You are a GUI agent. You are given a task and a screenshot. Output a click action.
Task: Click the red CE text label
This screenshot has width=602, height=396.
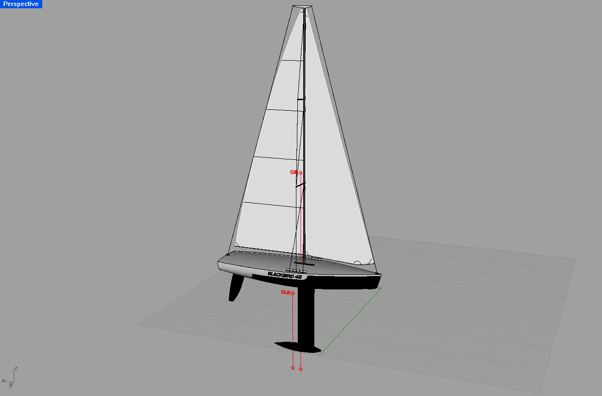click(x=294, y=172)
